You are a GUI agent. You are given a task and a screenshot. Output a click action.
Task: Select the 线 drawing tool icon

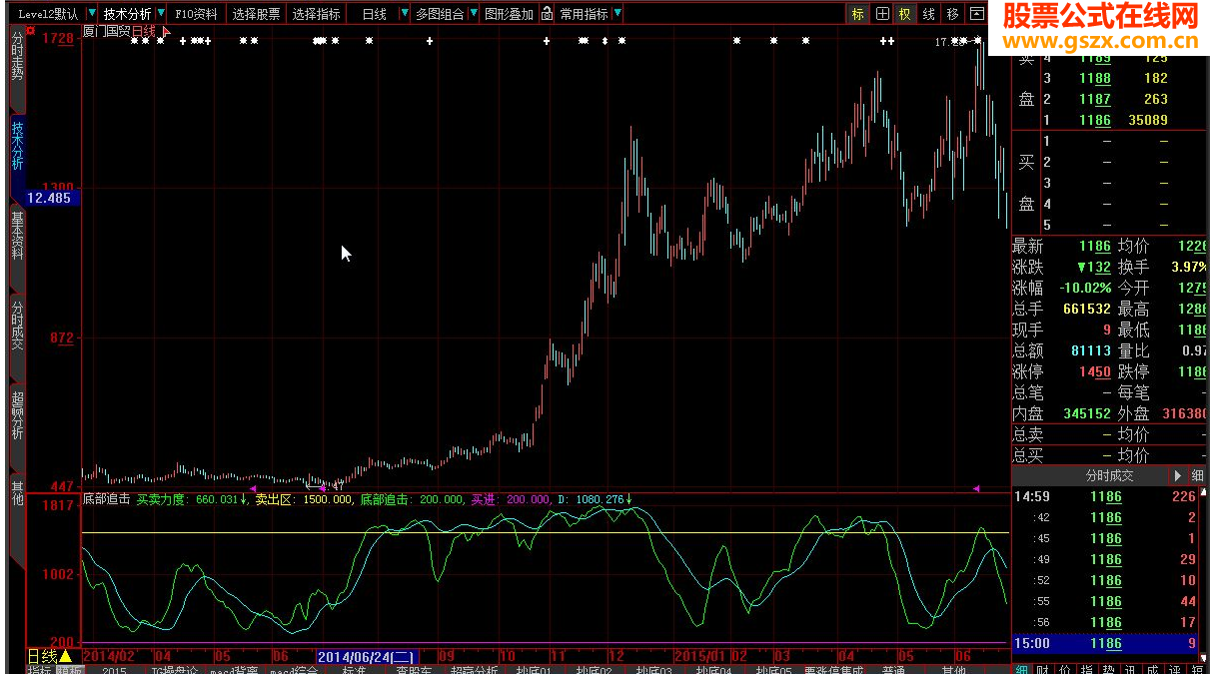(929, 14)
